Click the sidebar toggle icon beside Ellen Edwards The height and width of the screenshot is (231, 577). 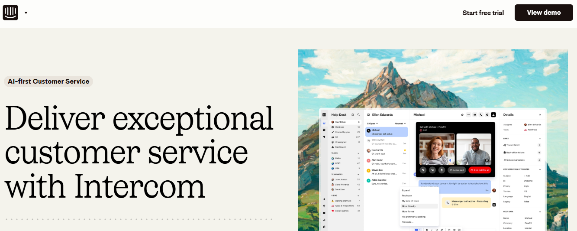pos(368,115)
